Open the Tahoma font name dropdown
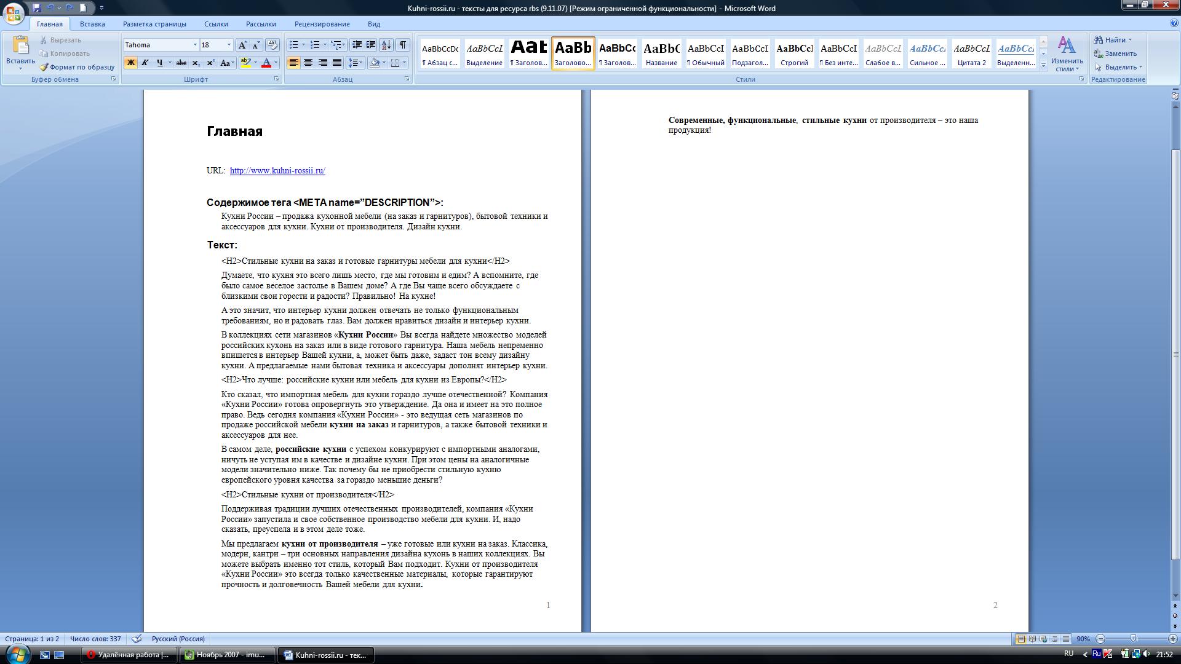Screen dimensions: 1181x664 coord(195,45)
